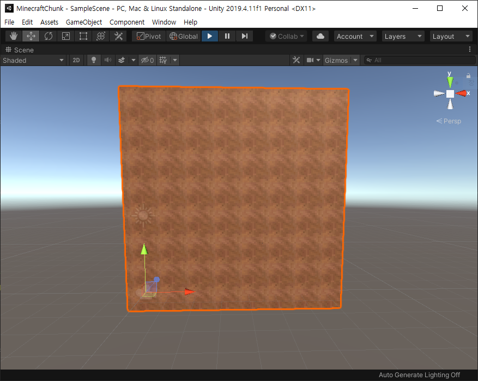Select the Scene tab
Viewport: 478px width, 381px height.
(20, 50)
